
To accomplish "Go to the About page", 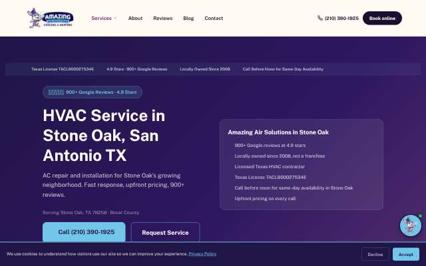I will click(135, 18).
